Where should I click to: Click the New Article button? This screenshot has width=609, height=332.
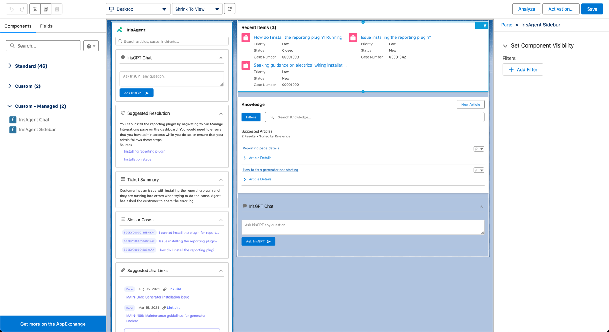tap(470, 104)
